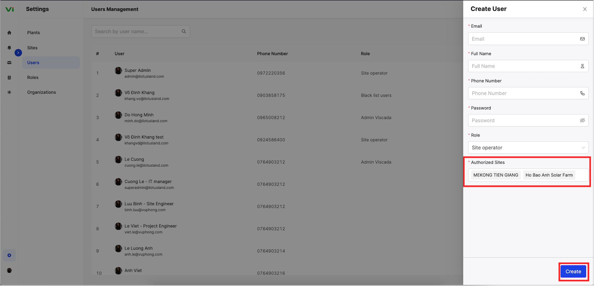Open the Role dropdown showing Site operator
The image size is (594, 286).
(x=528, y=148)
